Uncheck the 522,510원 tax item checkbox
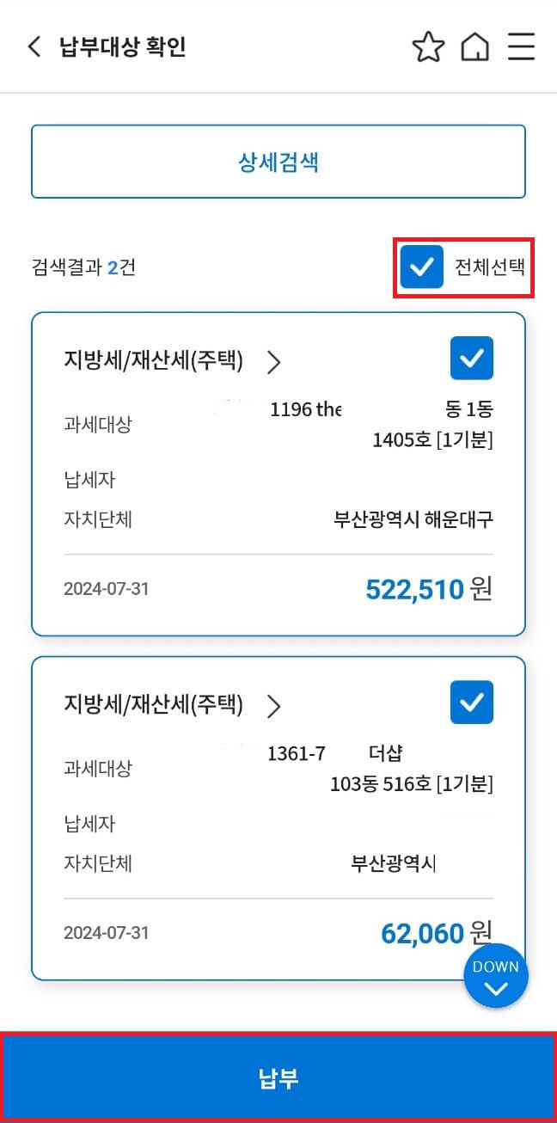The height and width of the screenshot is (1123, 557). [472, 358]
